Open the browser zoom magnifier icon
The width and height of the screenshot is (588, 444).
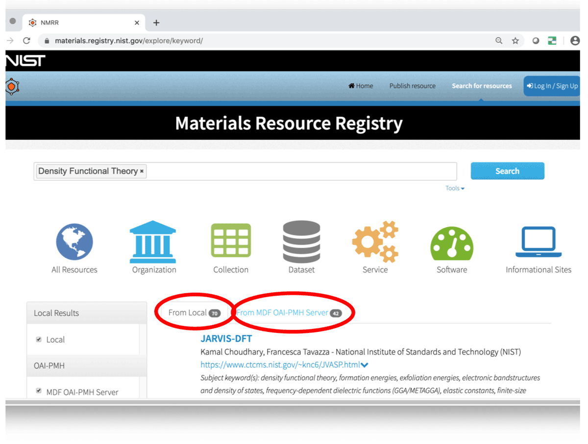tap(499, 41)
